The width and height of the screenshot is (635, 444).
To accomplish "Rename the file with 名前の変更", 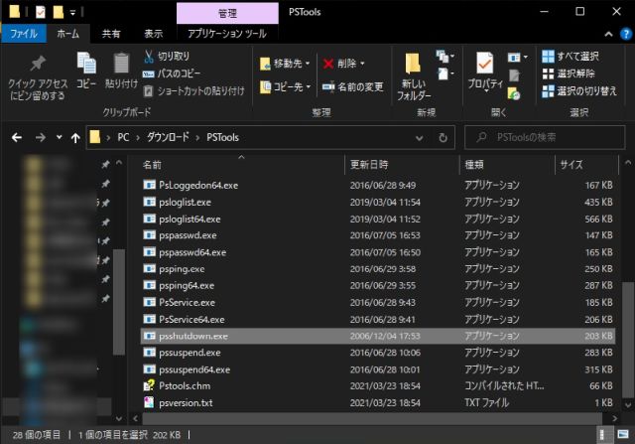I will point(352,86).
